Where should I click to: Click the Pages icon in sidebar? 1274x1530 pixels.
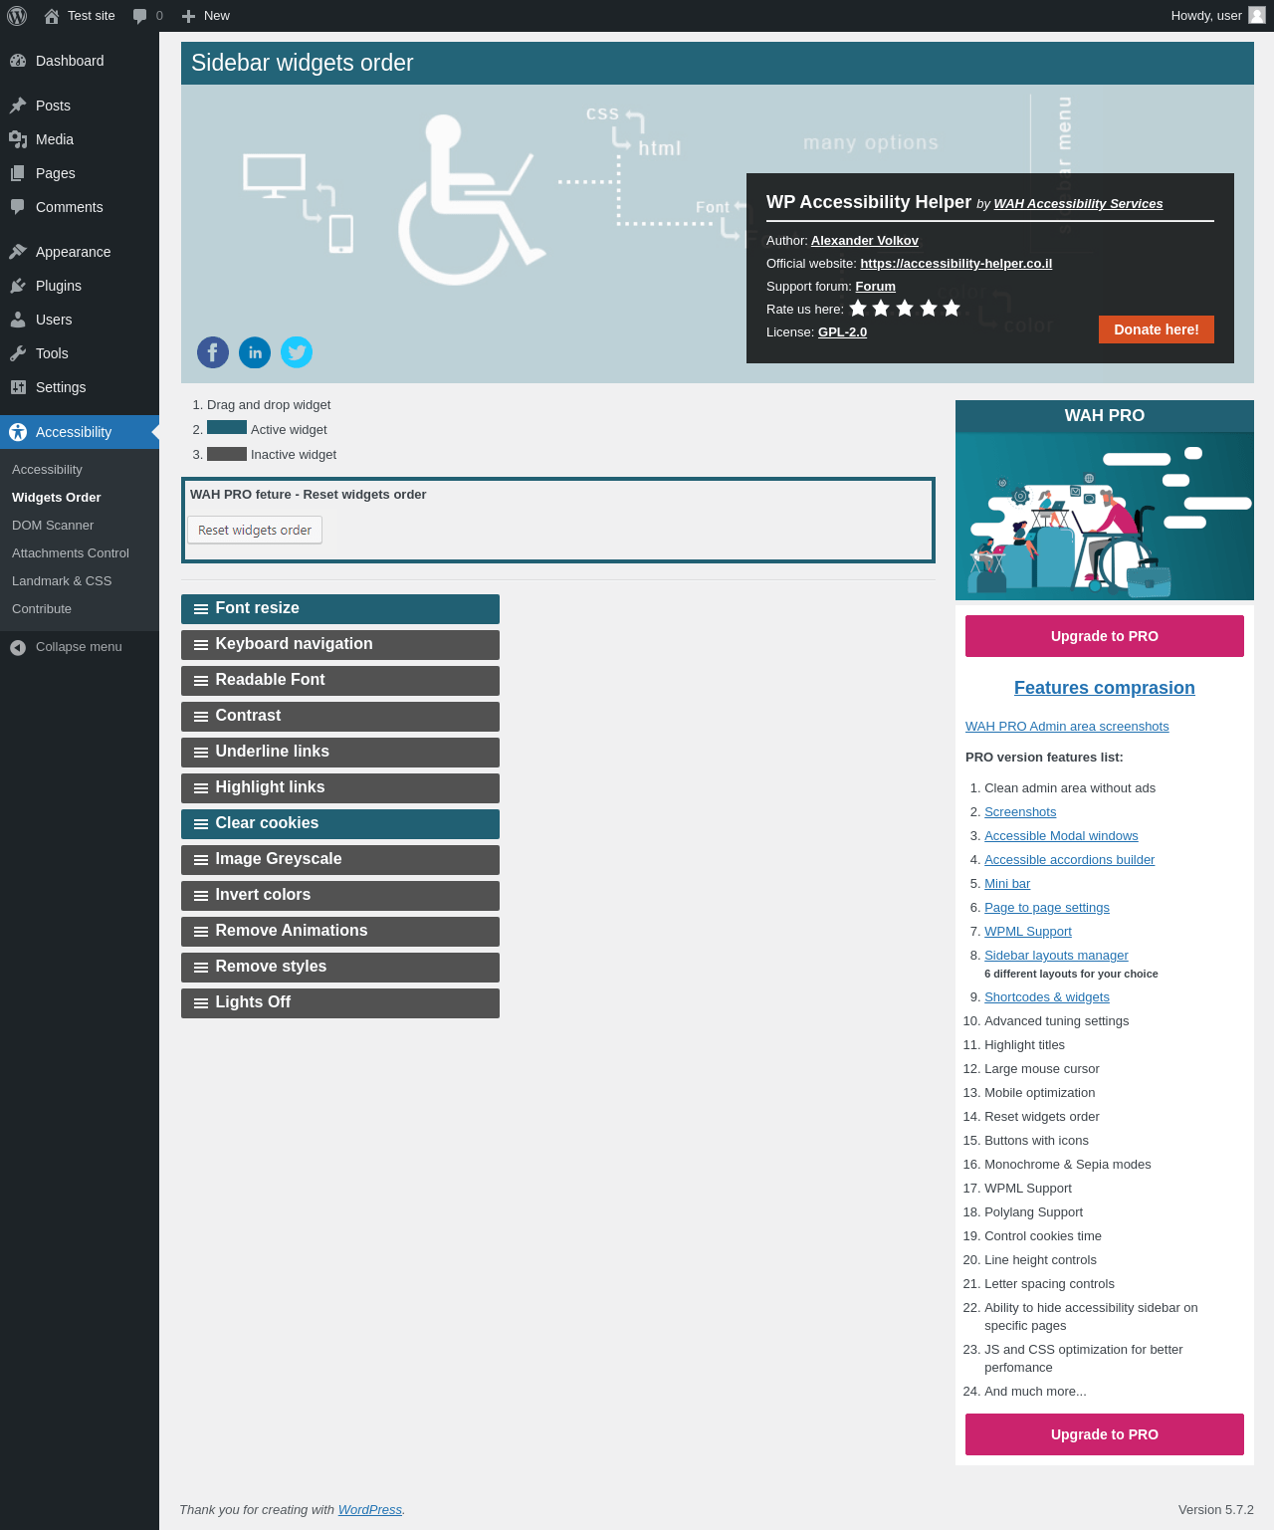[x=18, y=173]
